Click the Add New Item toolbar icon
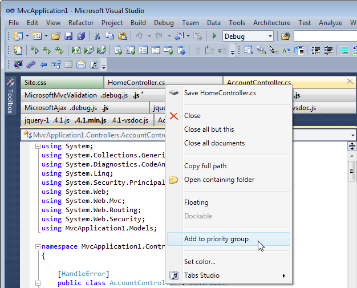Viewport: 357px width, 288px height. click(37, 36)
